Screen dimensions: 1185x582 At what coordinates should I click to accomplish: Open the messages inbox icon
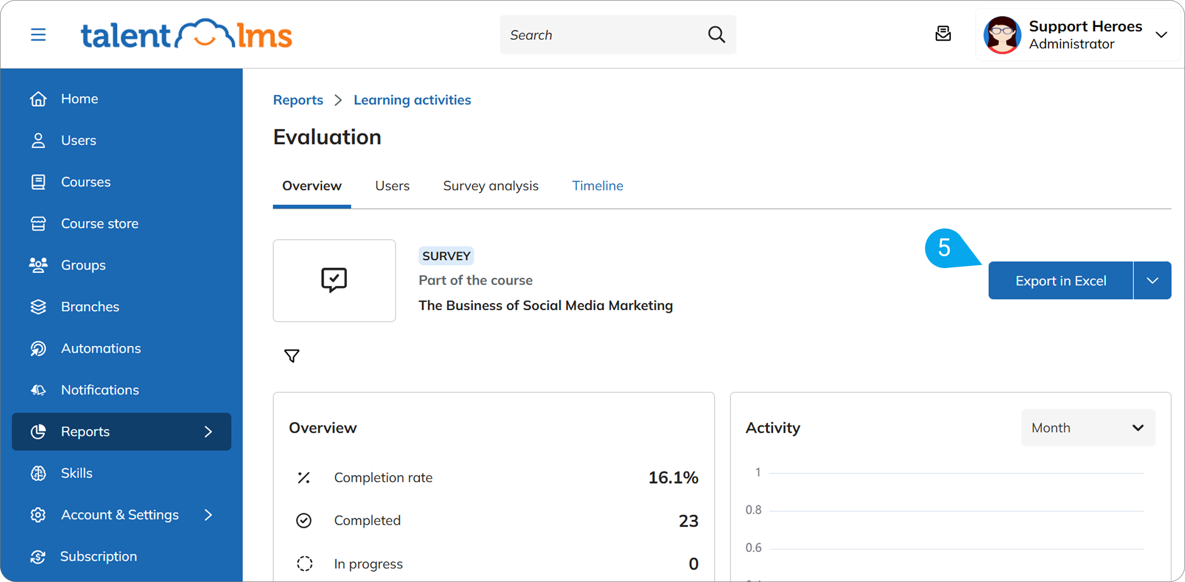point(943,34)
